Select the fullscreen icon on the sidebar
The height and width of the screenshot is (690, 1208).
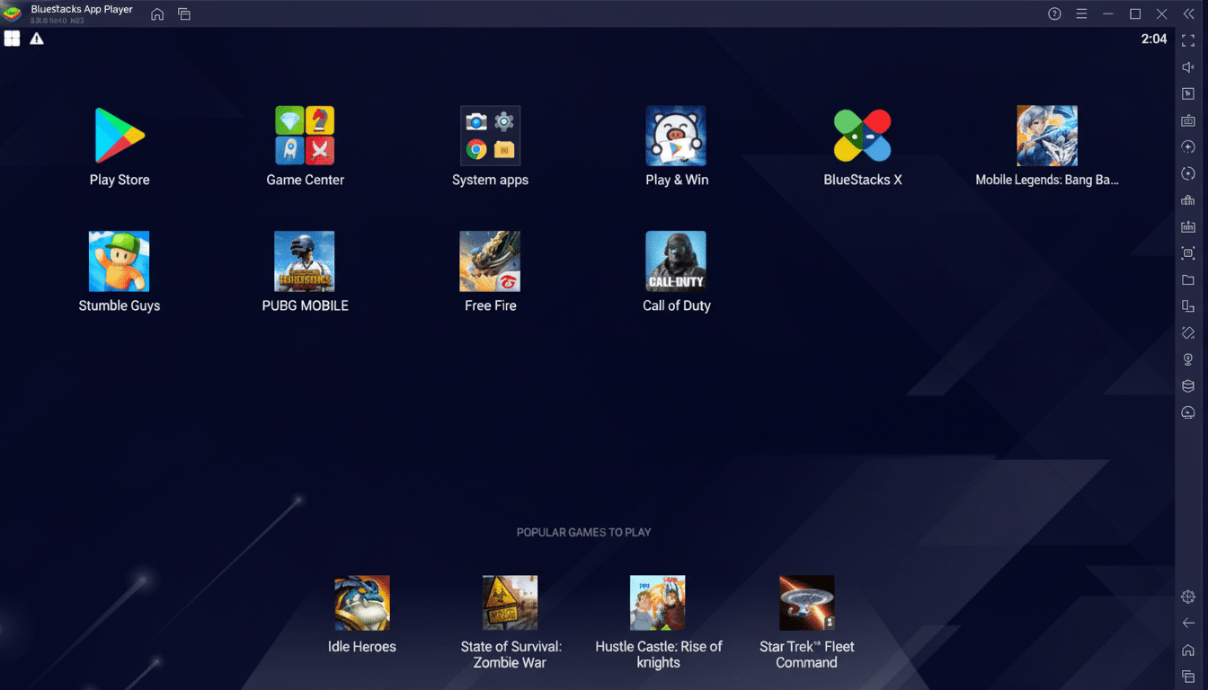click(1187, 40)
